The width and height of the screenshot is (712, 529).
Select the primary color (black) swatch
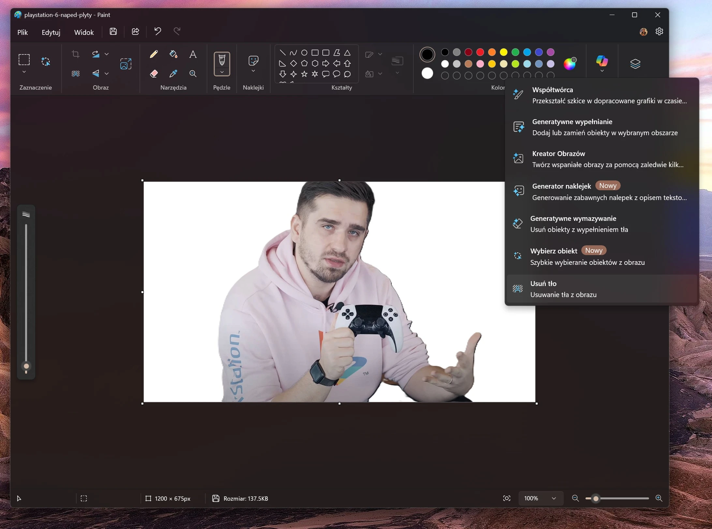[x=427, y=54]
